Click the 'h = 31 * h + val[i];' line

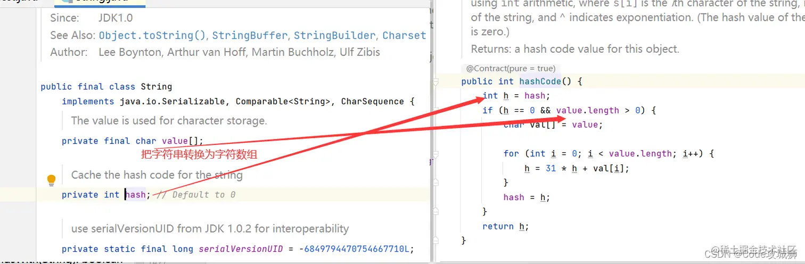coord(577,168)
